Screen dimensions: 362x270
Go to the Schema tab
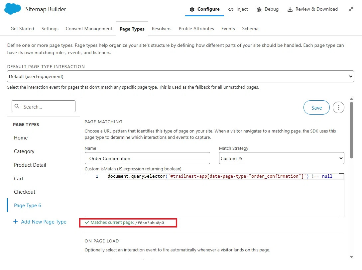250,29
